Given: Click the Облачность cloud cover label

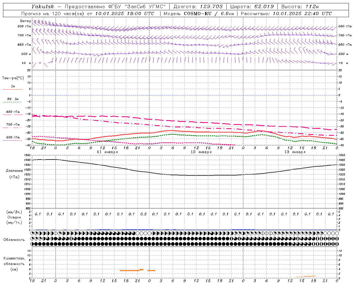Looking at the screenshot, I should (14, 240).
